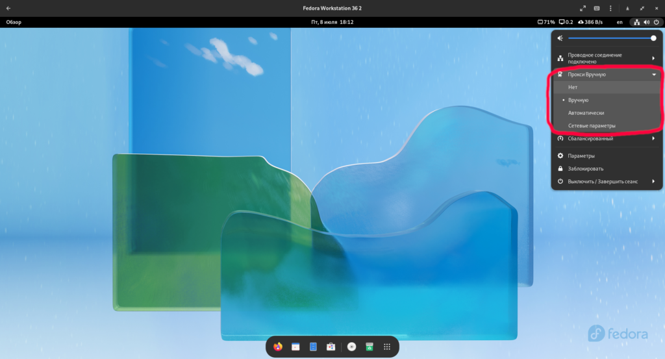Click the VM fullscreen arrows icon
The height and width of the screenshot is (359, 665).
[x=583, y=8]
